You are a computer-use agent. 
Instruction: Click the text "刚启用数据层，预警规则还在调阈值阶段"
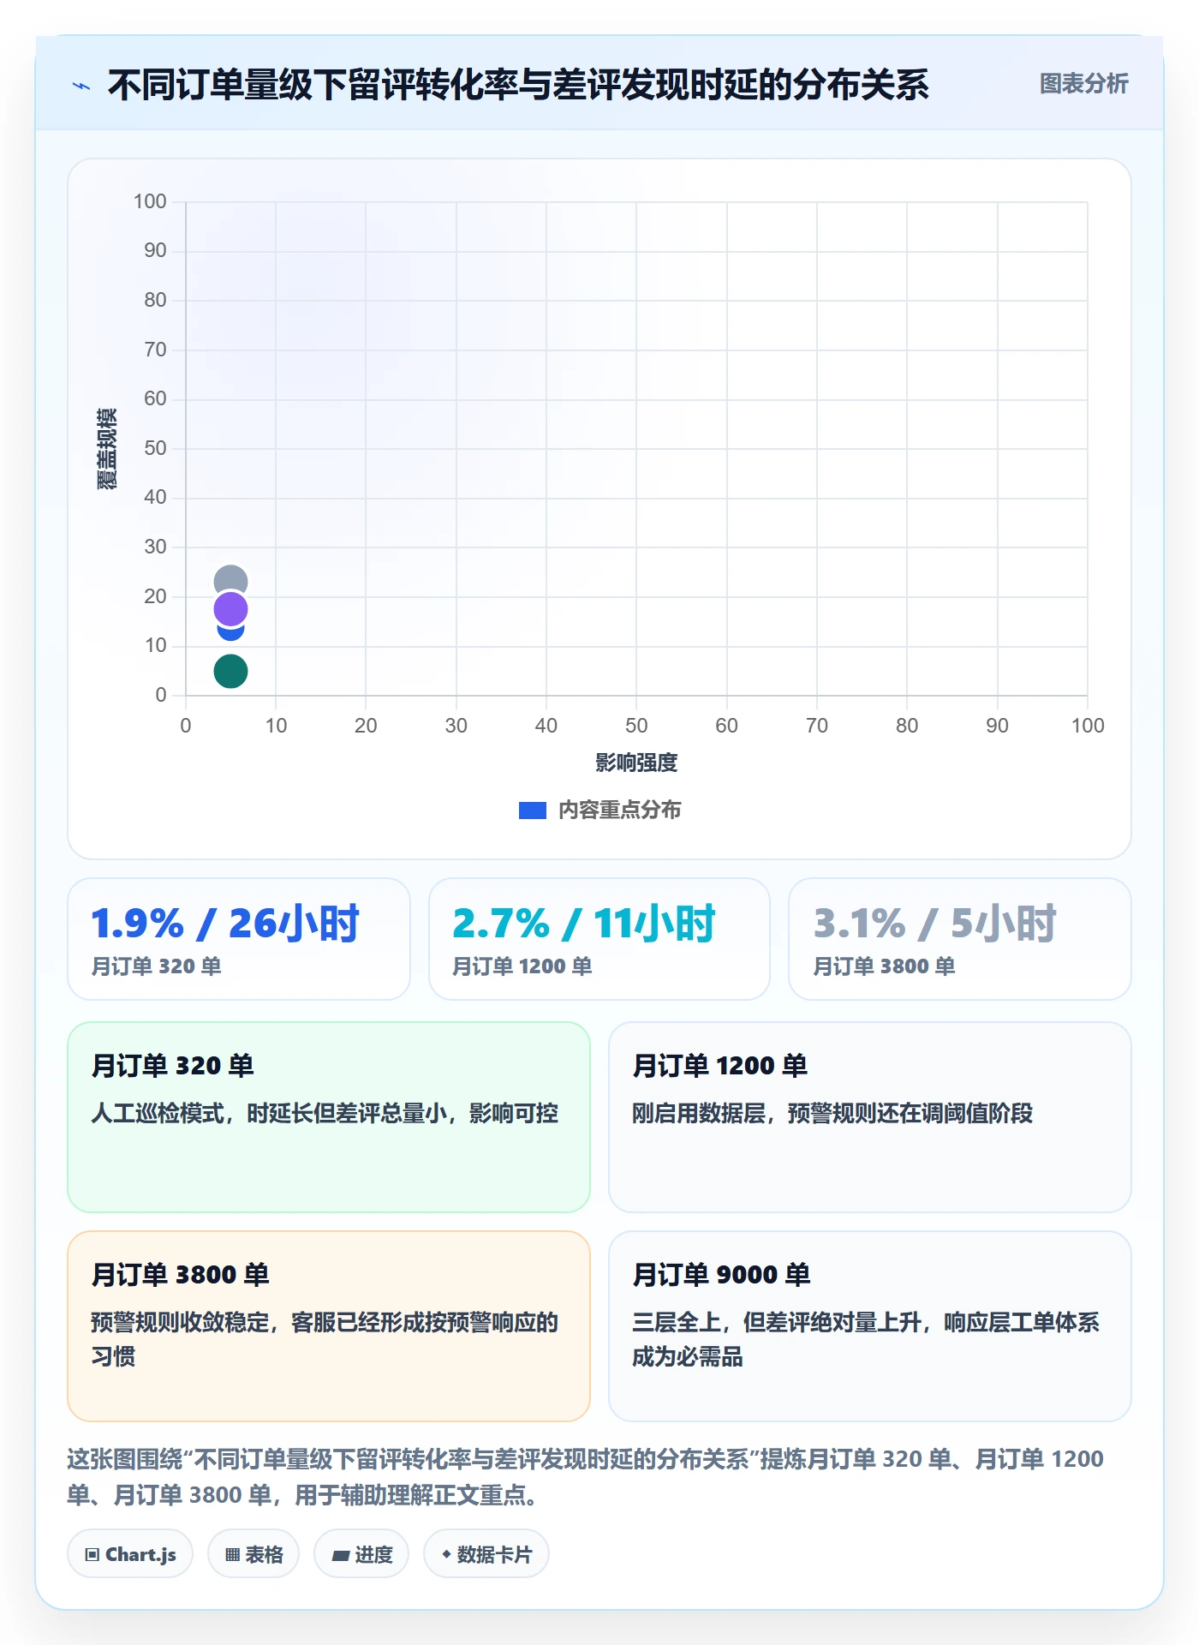point(832,1113)
